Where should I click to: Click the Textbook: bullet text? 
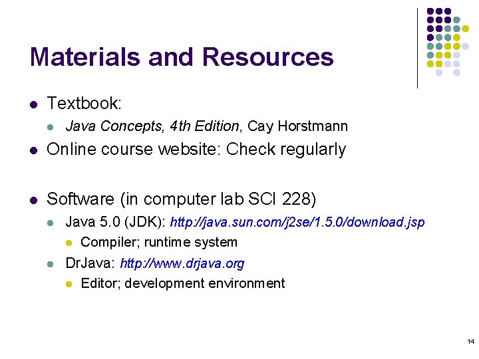click(x=84, y=103)
